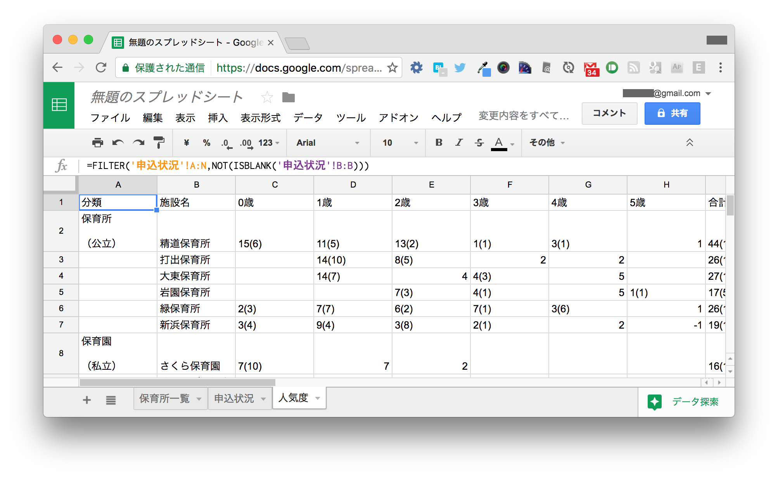Click the fx formula icon
This screenshot has width=778, height=479.
(62, 166)
